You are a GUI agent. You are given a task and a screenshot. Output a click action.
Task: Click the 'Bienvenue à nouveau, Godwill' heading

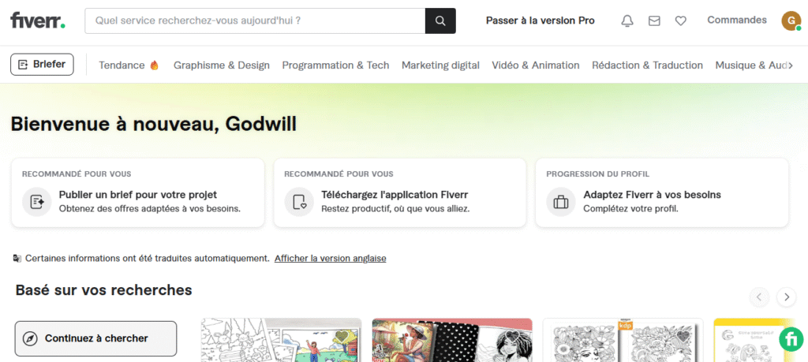pyautogui.click(x=154, y=125)
